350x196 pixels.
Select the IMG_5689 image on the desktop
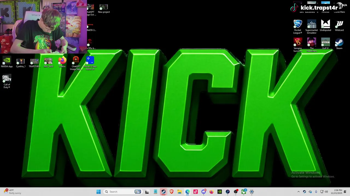(x=48, y=62)
